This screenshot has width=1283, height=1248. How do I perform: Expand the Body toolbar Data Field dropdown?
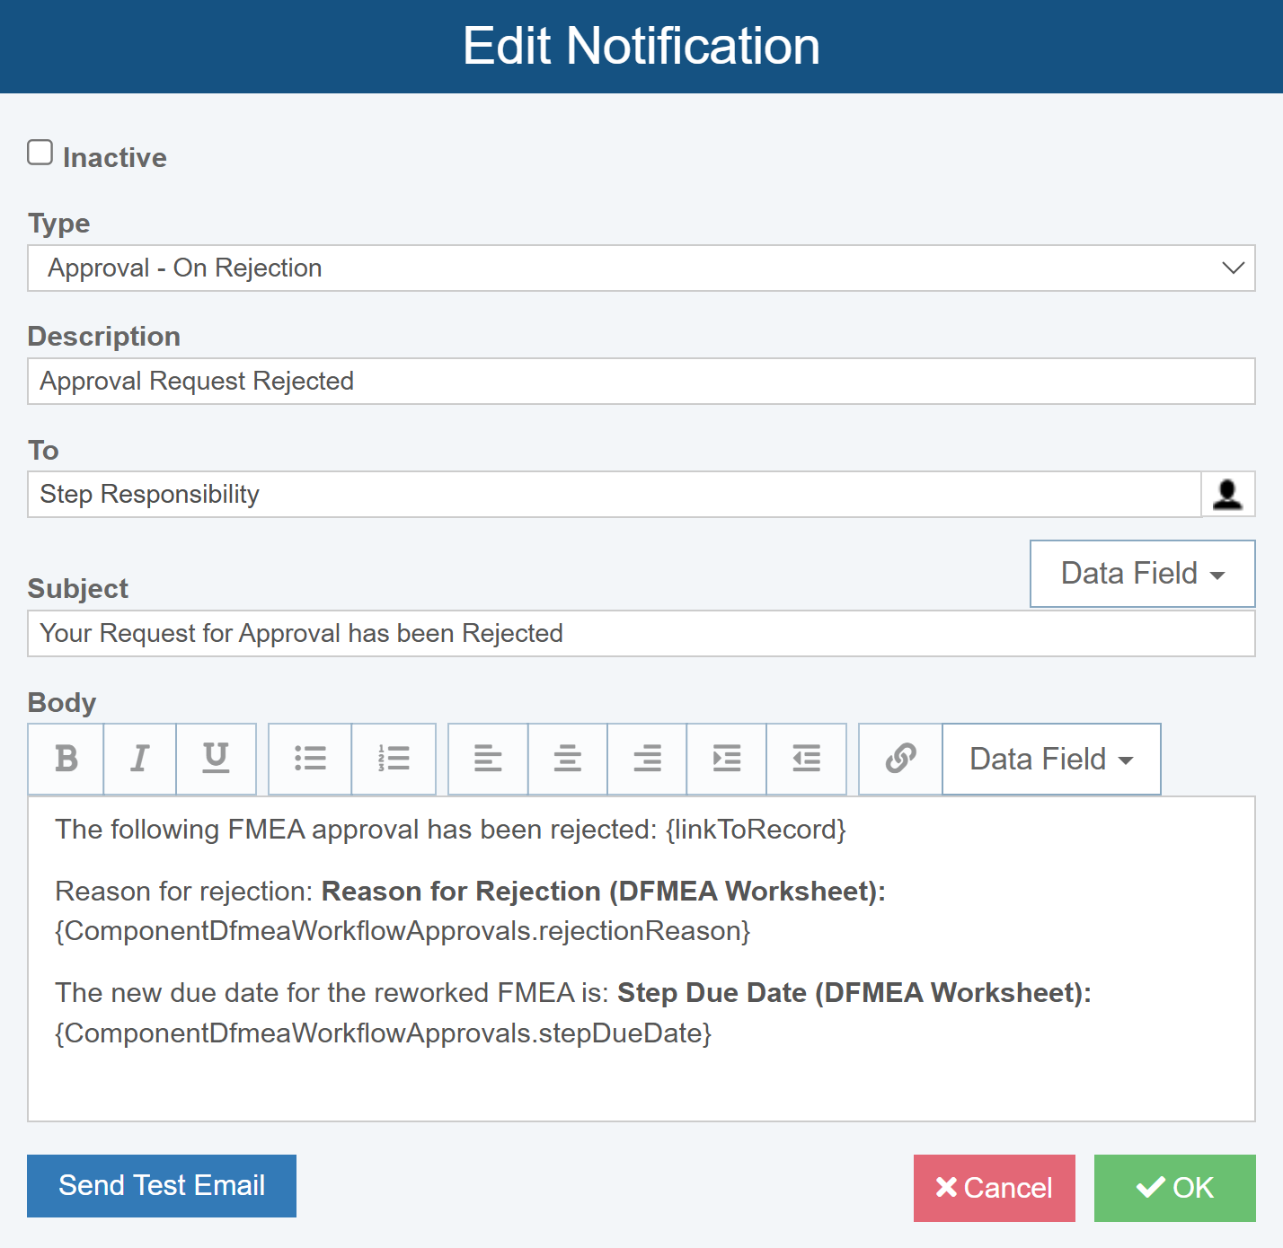[x=1051, y=759]
